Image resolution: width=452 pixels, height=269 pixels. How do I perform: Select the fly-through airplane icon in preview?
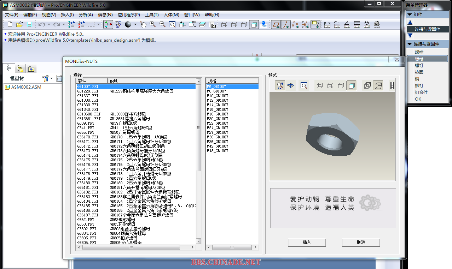pyautogui.click(x=291, y=85)
